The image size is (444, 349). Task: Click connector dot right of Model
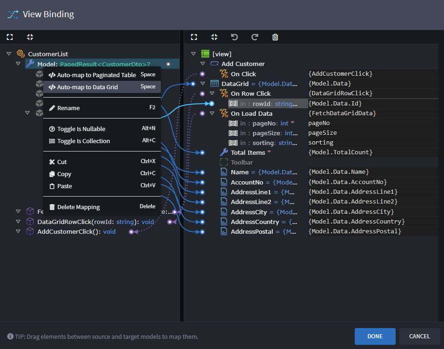pyautogui.click(x=168, y=64)
